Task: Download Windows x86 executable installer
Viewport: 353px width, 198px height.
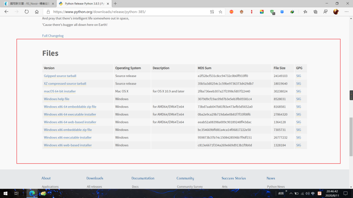Action: tap(68, 137)
